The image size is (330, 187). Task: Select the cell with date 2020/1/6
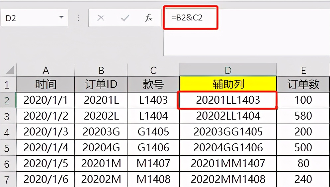[x=46, y=179]
